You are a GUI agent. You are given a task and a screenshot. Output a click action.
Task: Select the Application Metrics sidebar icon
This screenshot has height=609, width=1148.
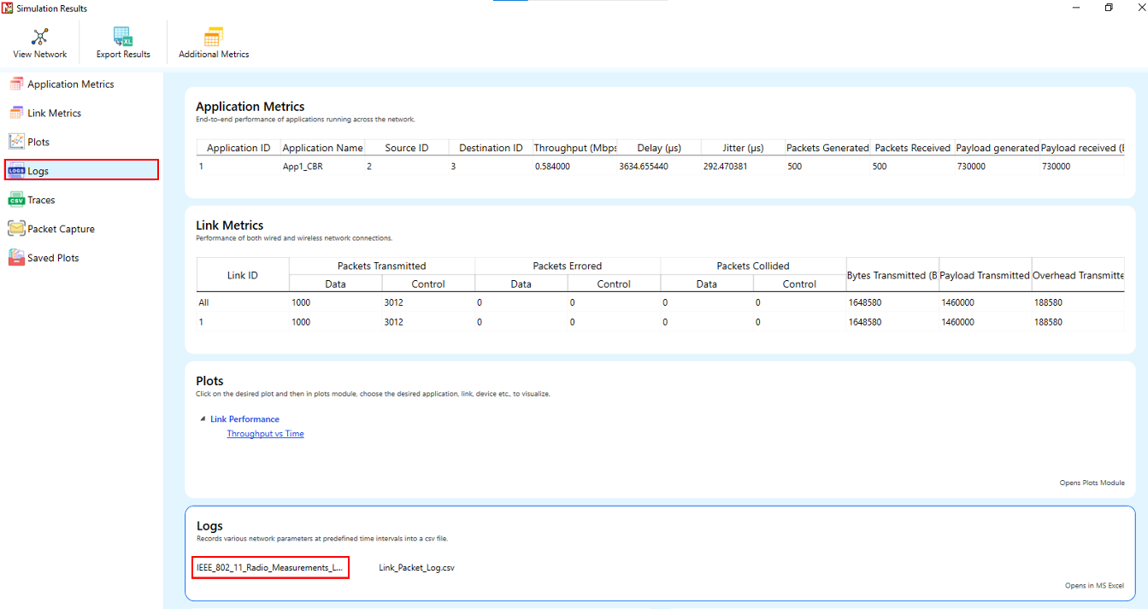(16, 85)
